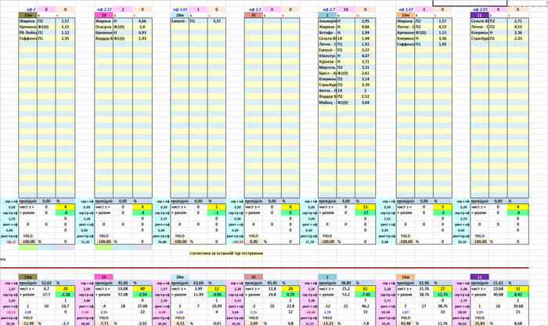Select the odds value 4,07
This screenshot has width=548, height=326.
click(x=366, y=56)
